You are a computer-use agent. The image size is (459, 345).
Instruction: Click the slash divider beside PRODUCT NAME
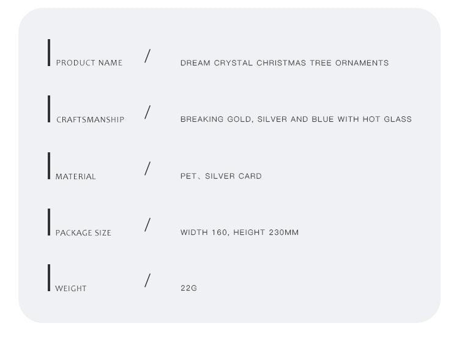click(147, 56)
